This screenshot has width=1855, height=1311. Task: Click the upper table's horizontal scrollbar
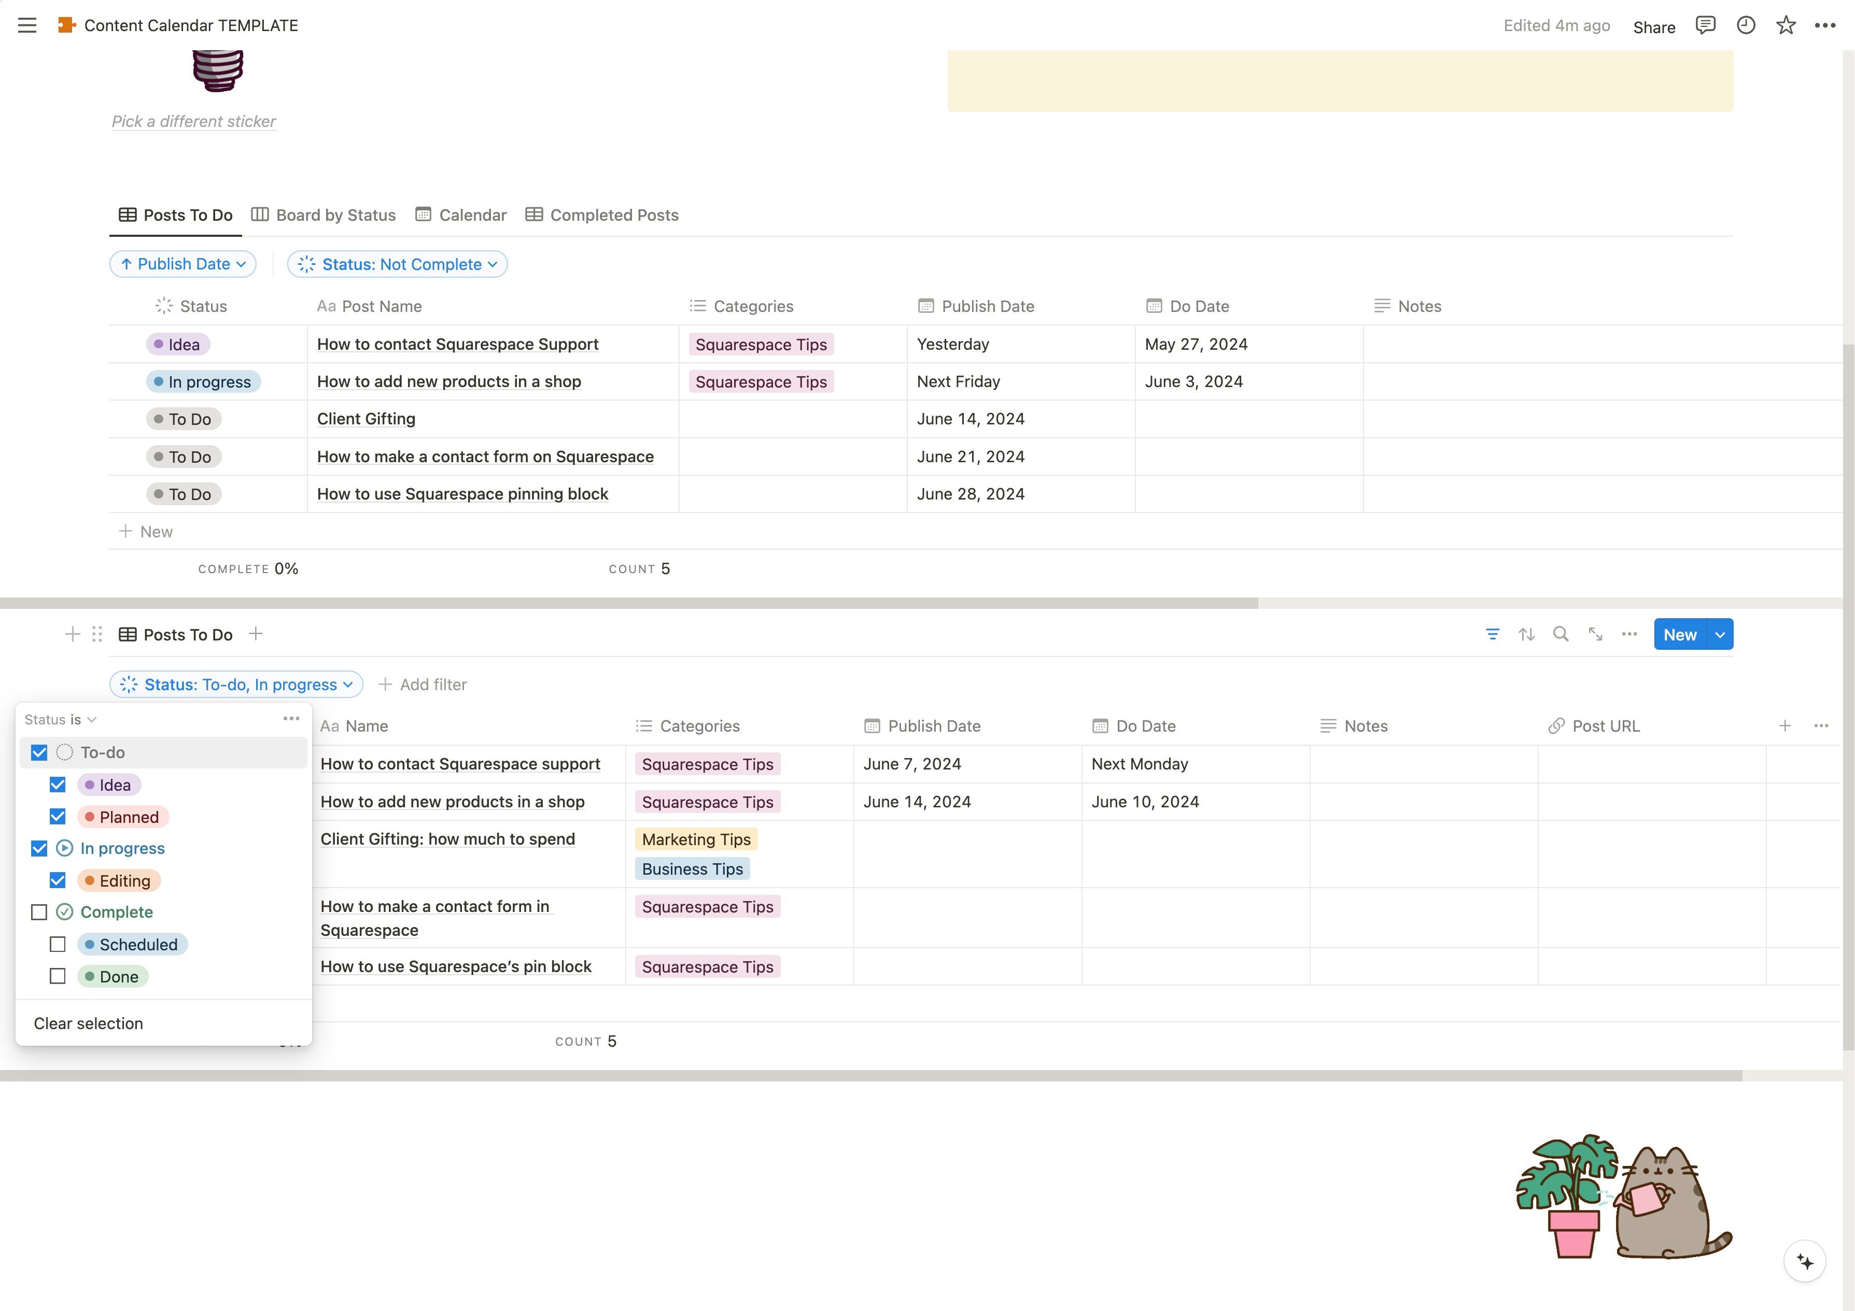click(x=628, y=603)
